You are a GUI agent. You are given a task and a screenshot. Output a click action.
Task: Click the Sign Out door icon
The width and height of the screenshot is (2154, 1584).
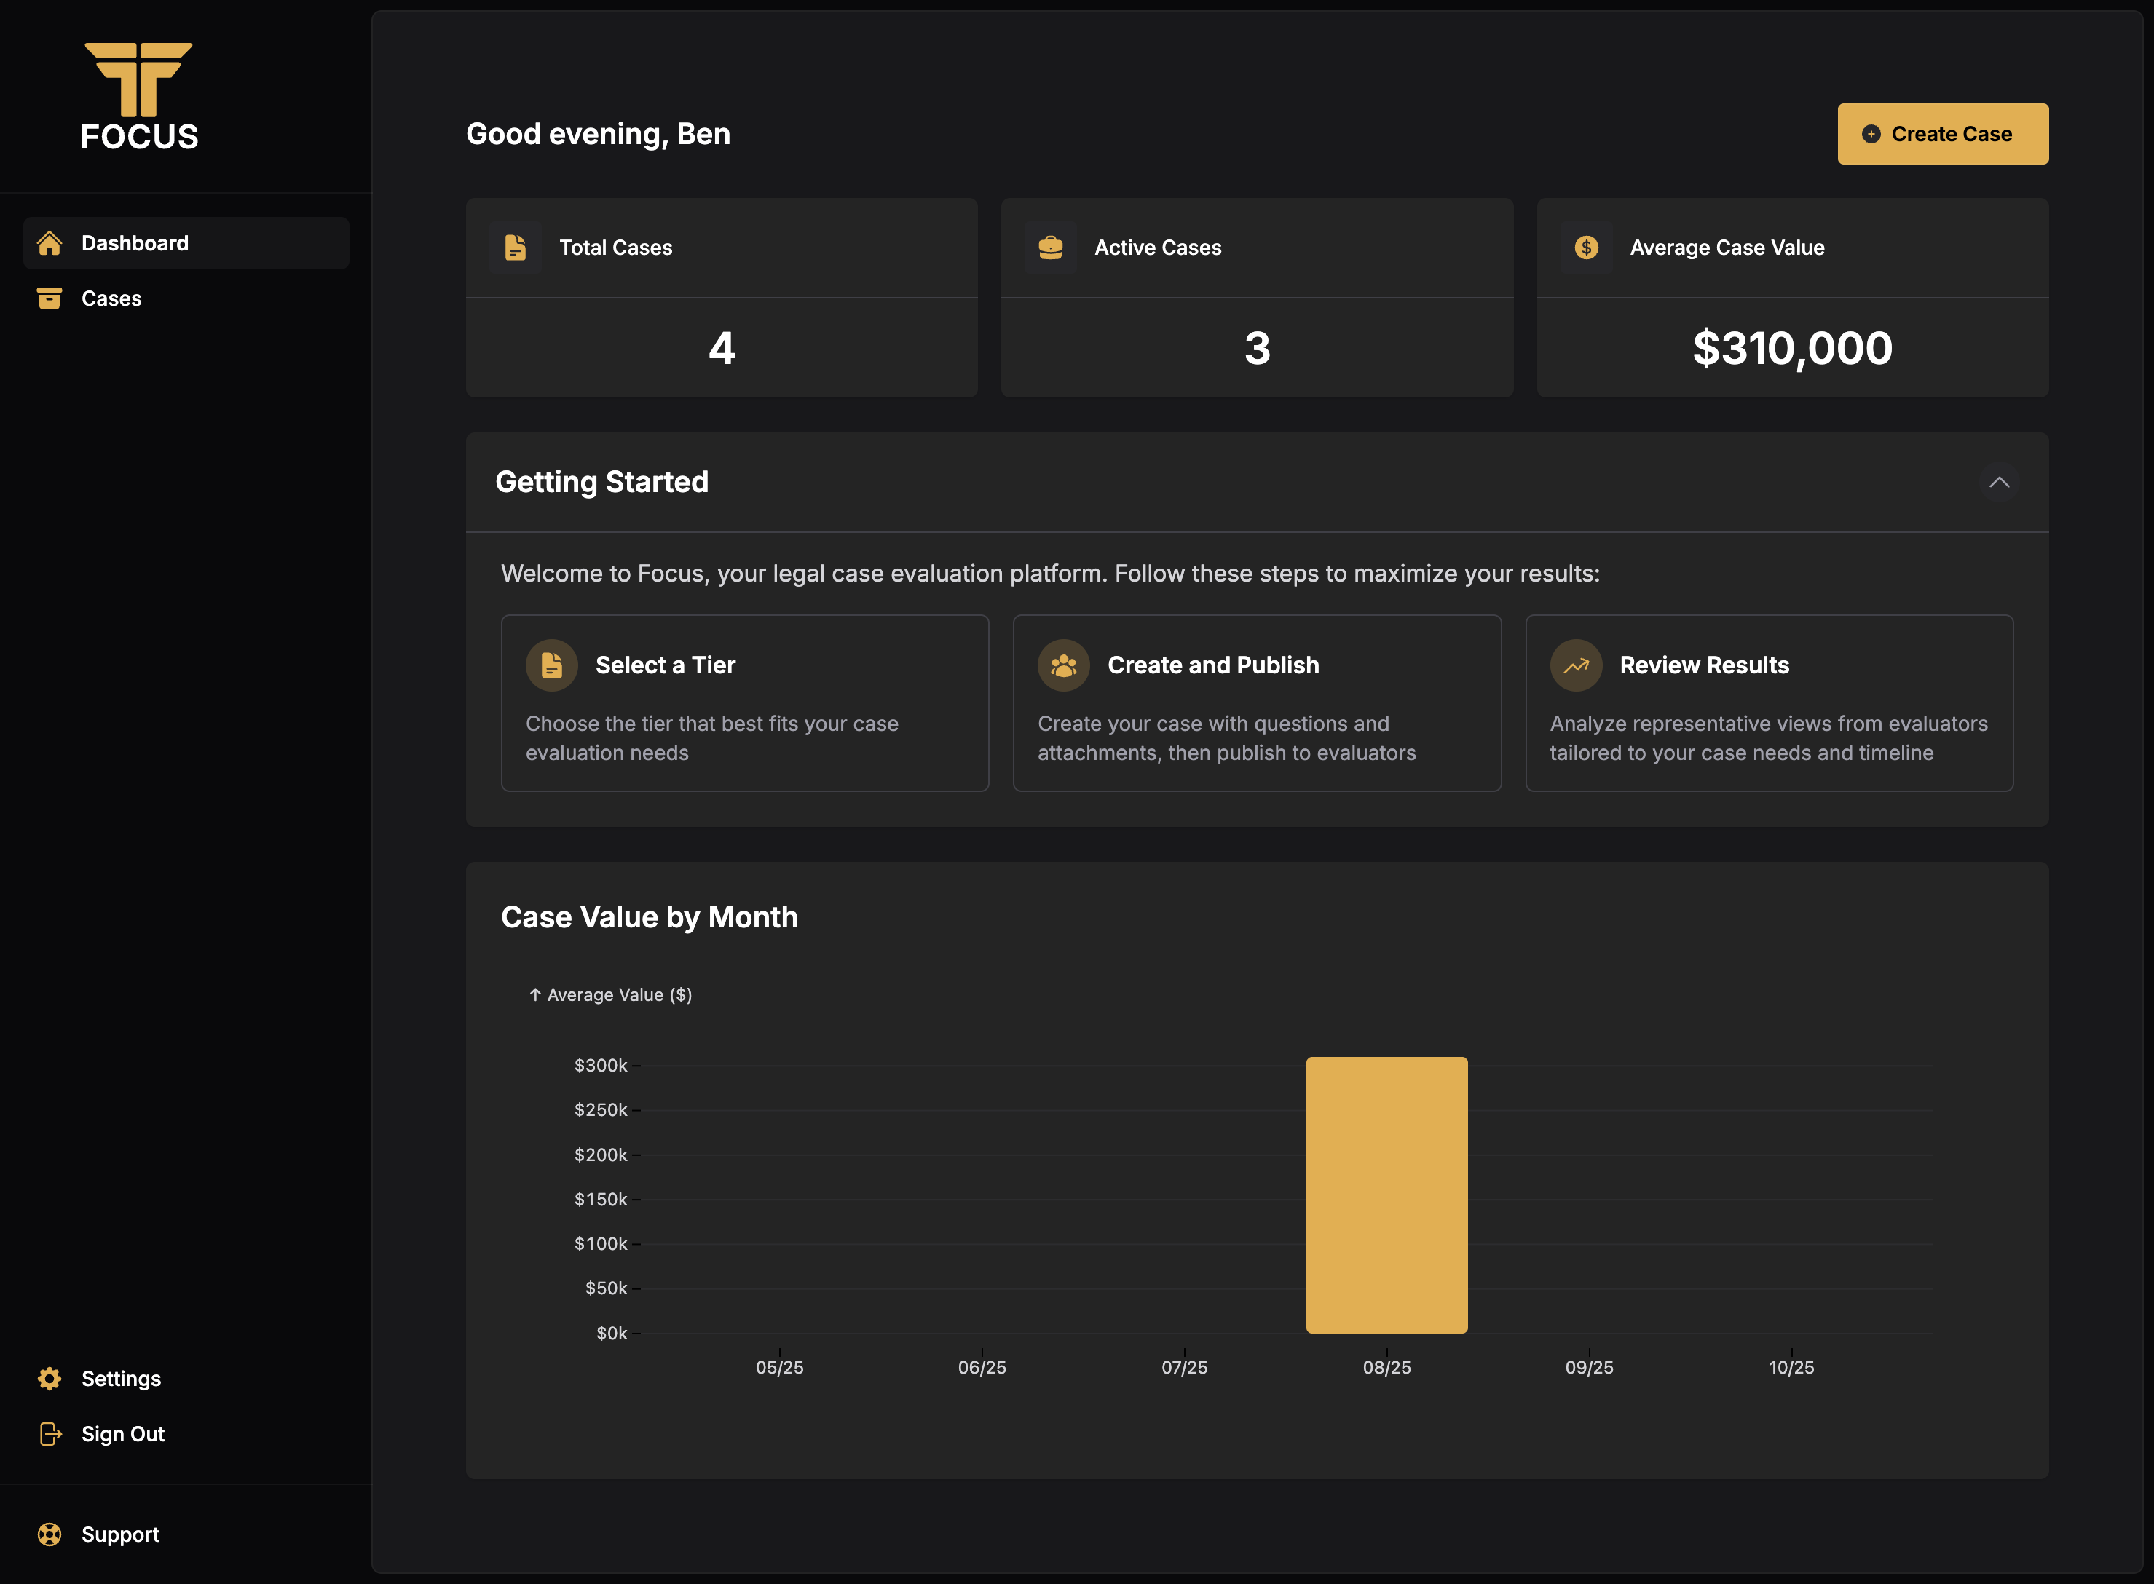50,1435
